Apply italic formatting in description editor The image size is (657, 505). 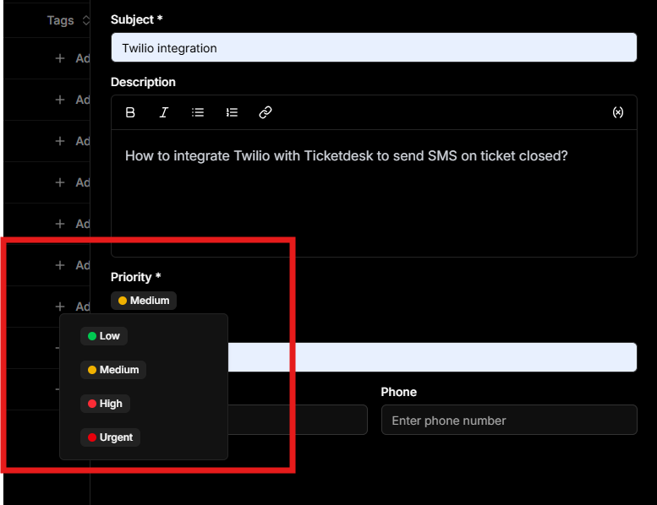[x=164, y=112]
